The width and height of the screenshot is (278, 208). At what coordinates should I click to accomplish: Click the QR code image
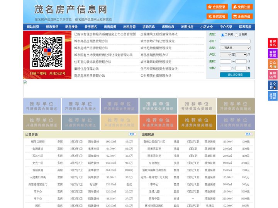pyautogui.click(x=47, y=52)
